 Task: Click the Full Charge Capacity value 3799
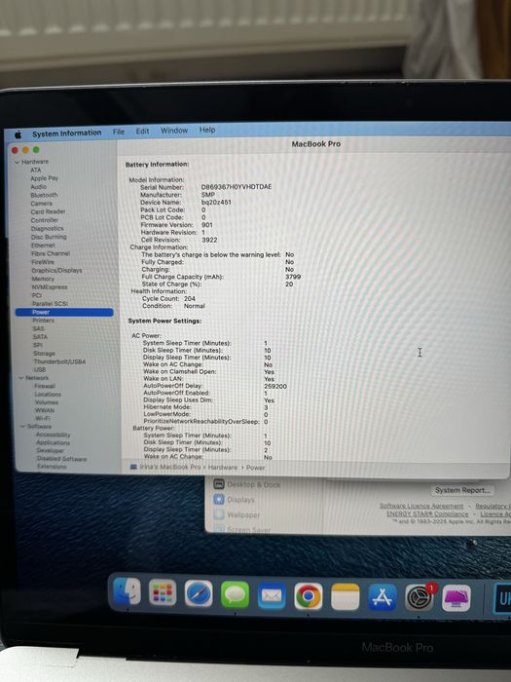[293, 277]
